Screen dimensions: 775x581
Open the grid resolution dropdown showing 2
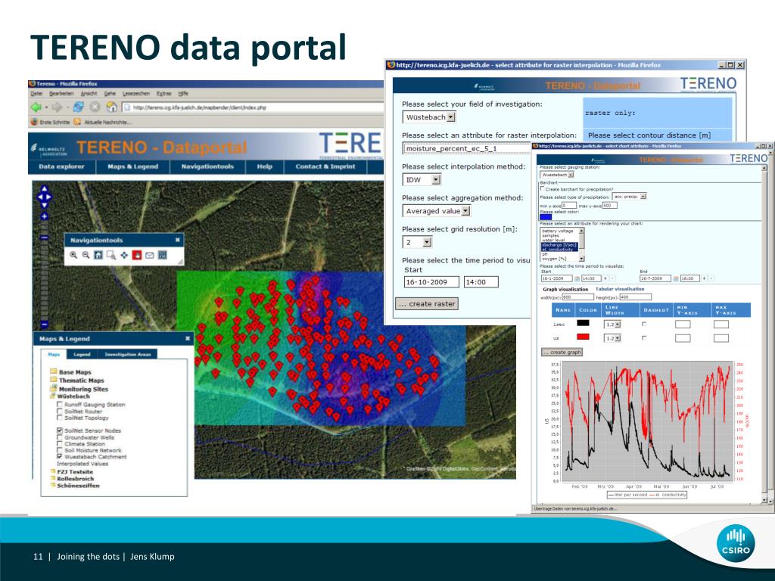(x=417, y=242)
